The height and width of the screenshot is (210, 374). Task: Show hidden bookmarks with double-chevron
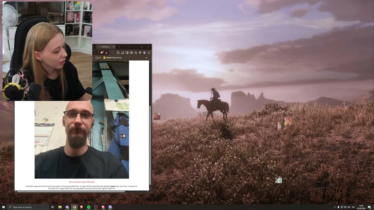(146, 58)
